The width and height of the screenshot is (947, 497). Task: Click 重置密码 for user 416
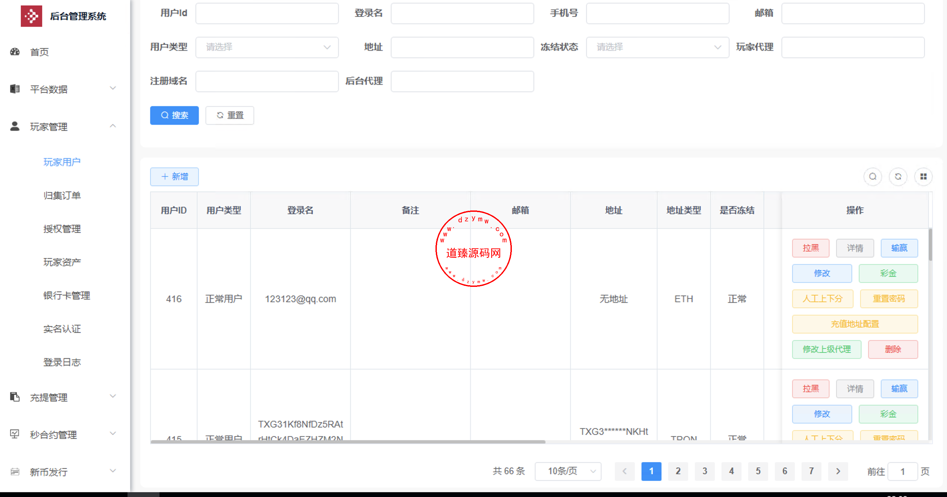point(889,299)
